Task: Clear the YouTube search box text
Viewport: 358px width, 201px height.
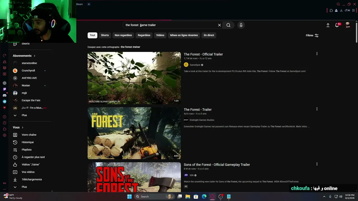Action: pyautogui.click(x=220, y=25)
